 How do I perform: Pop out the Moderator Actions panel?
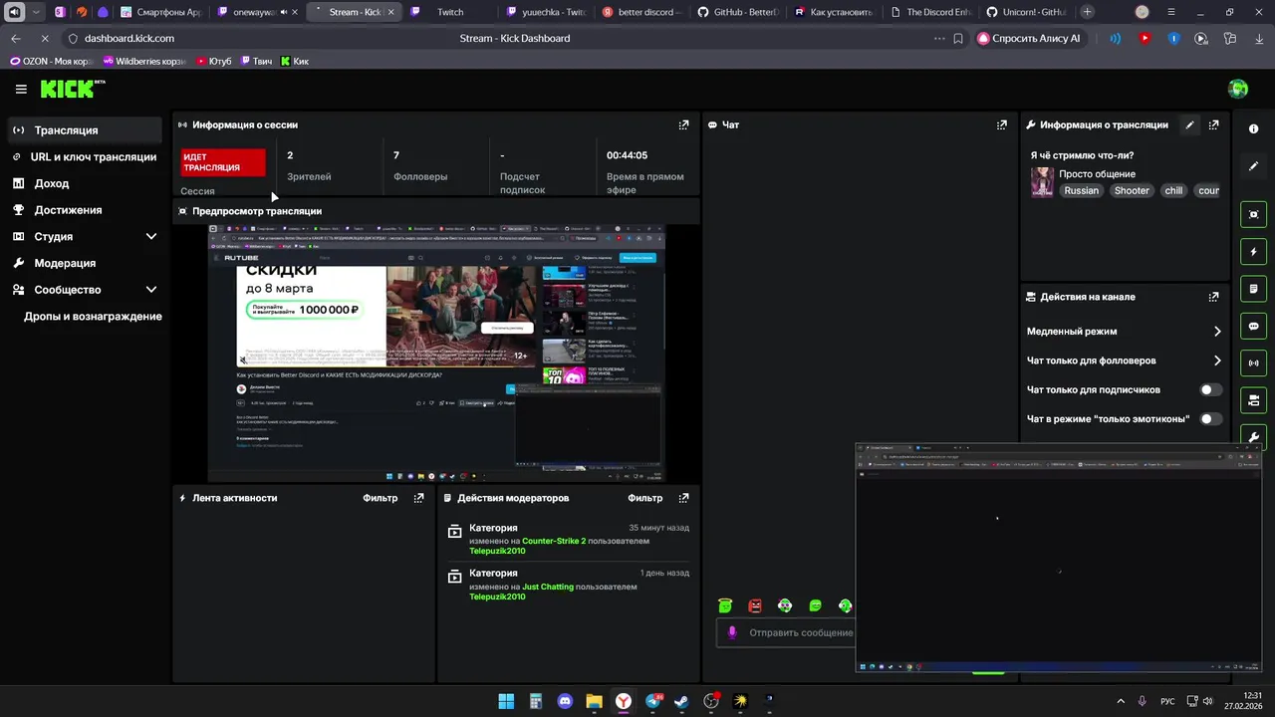683,498
